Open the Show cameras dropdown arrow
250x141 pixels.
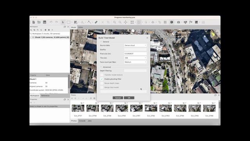point(182,22)
